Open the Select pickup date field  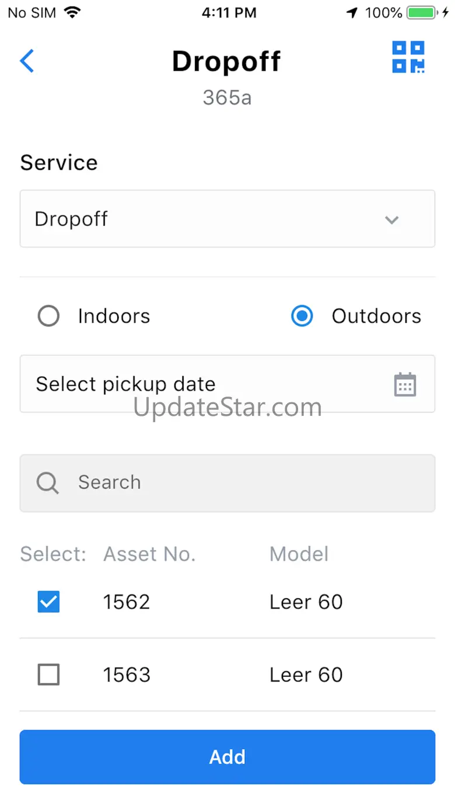point(228,384)
